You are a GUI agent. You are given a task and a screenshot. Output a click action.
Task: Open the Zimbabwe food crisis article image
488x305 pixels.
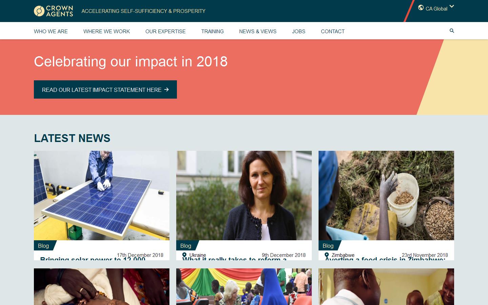pos(386,196)
